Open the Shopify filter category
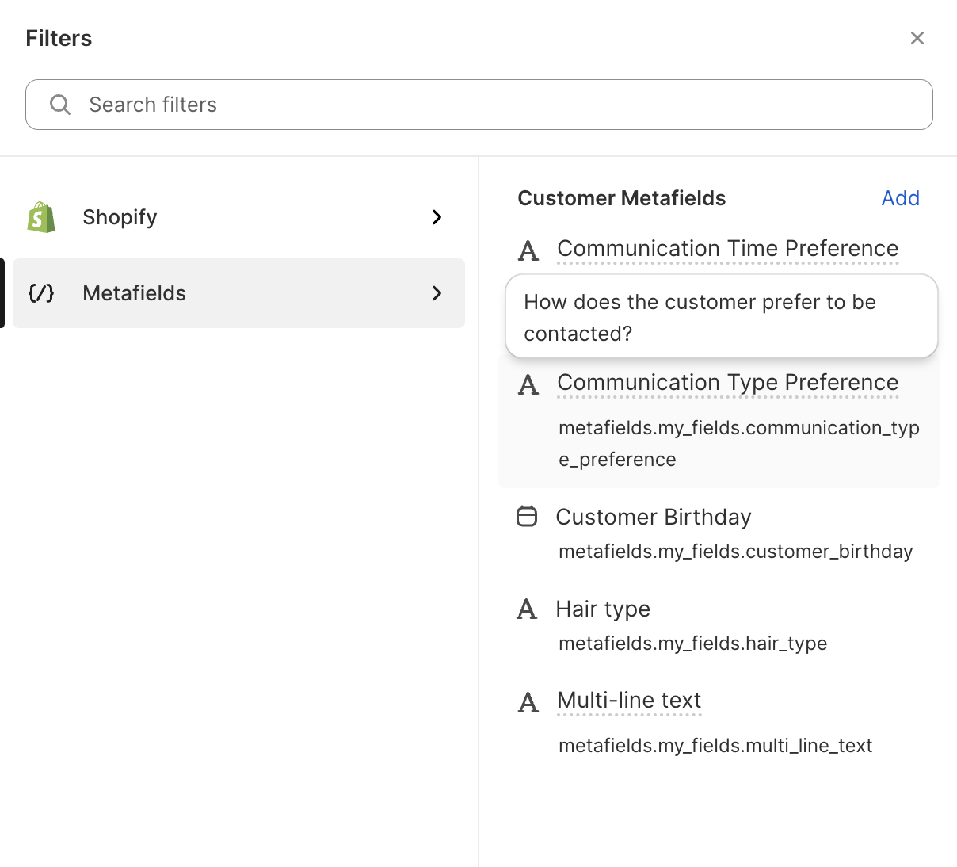This screenshot has width=957, height=867. tap(238, 217)
